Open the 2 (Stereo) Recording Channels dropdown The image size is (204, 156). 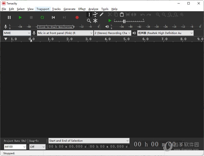pyautogui.click(x=113, y=33)
